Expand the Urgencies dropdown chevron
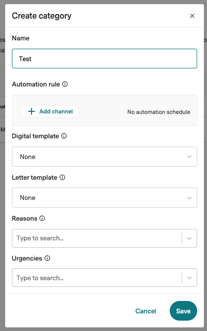The width and height of the screenshot is (207, 331). click(x=189, y=278)
